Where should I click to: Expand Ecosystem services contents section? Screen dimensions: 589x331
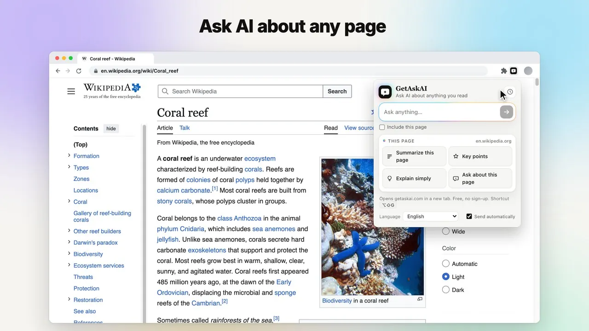pyautogui.click(x=69, y=265)
